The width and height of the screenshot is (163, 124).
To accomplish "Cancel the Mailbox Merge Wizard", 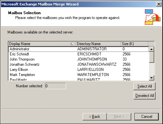I will (x=146, y=117).
